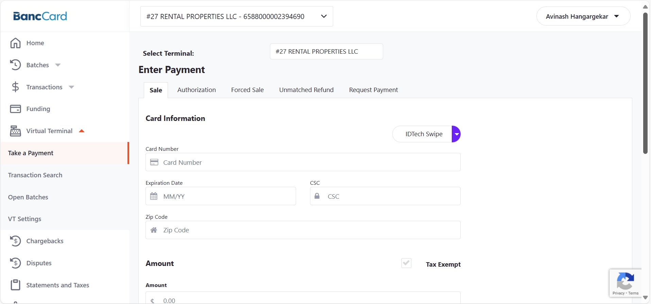Go to VT Settings

point(25,219)
